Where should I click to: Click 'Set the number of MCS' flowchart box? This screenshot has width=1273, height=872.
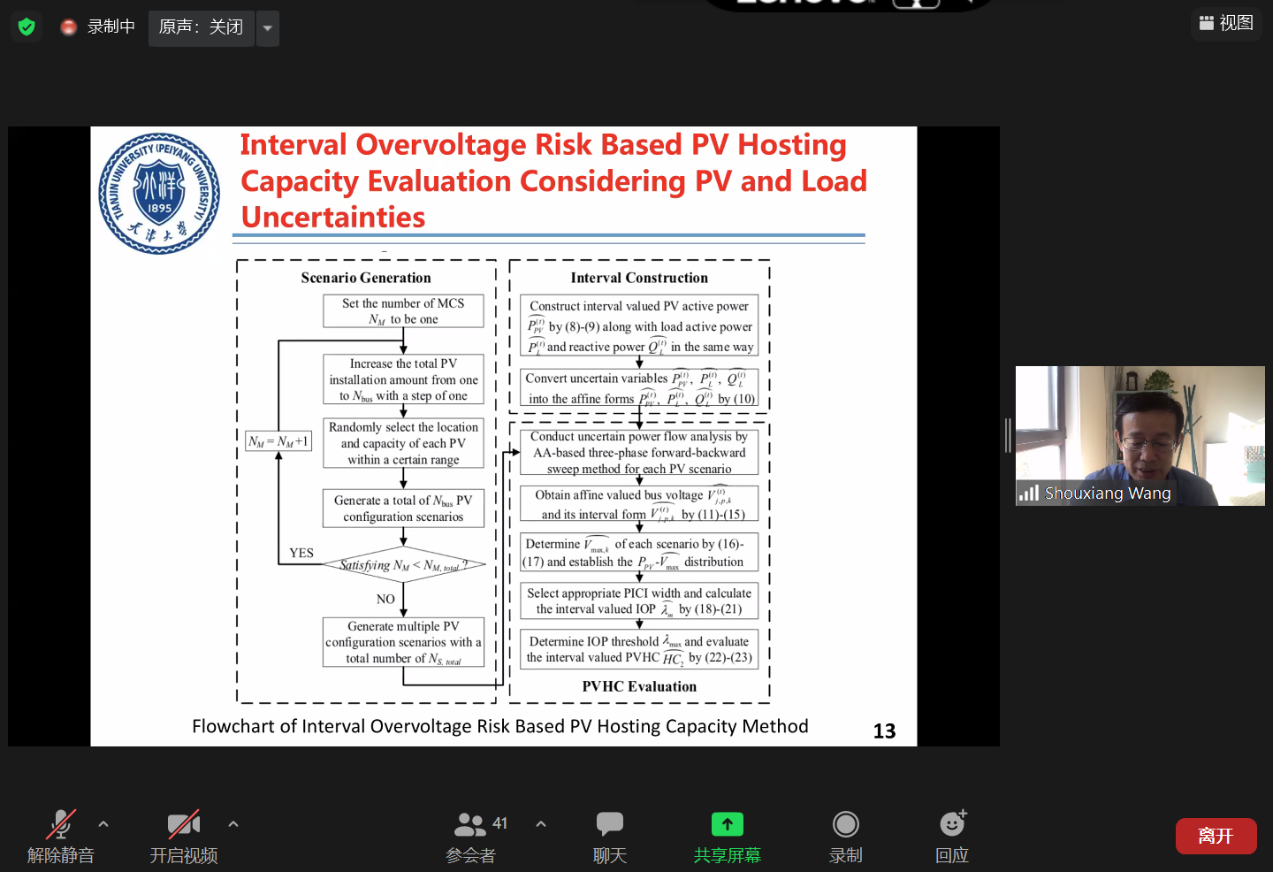click(x=403, y=311)
